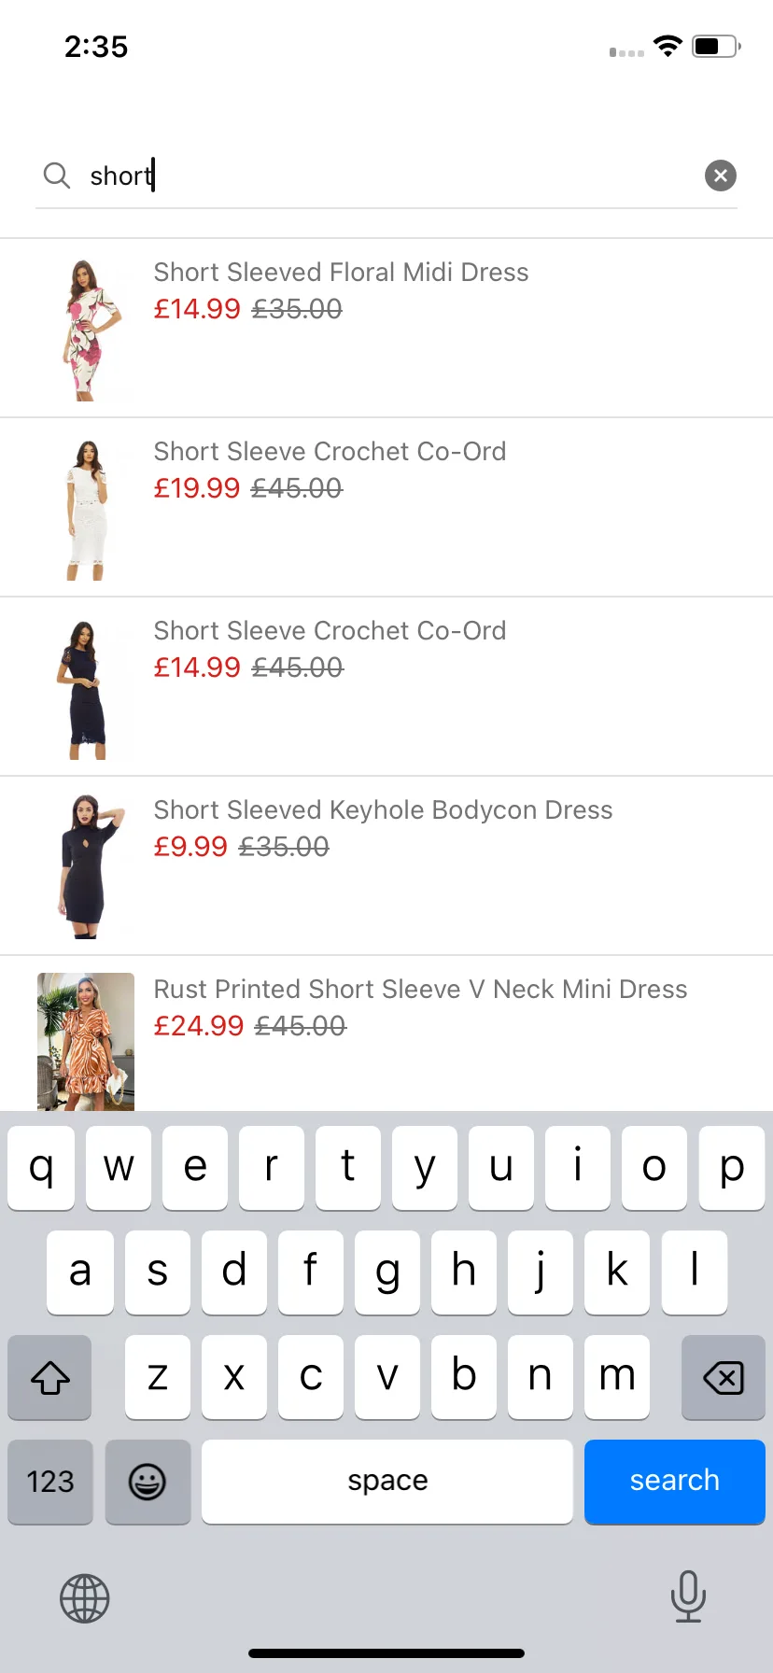Tap the Rust Printed Mini Dress thumbnail

point(86,1041)
